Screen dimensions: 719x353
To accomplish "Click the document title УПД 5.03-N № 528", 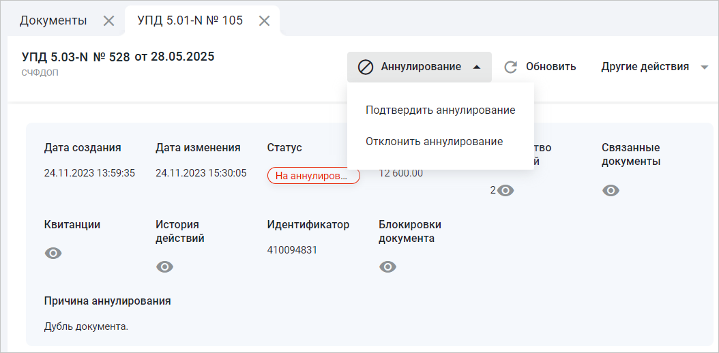I will point(76,57).
